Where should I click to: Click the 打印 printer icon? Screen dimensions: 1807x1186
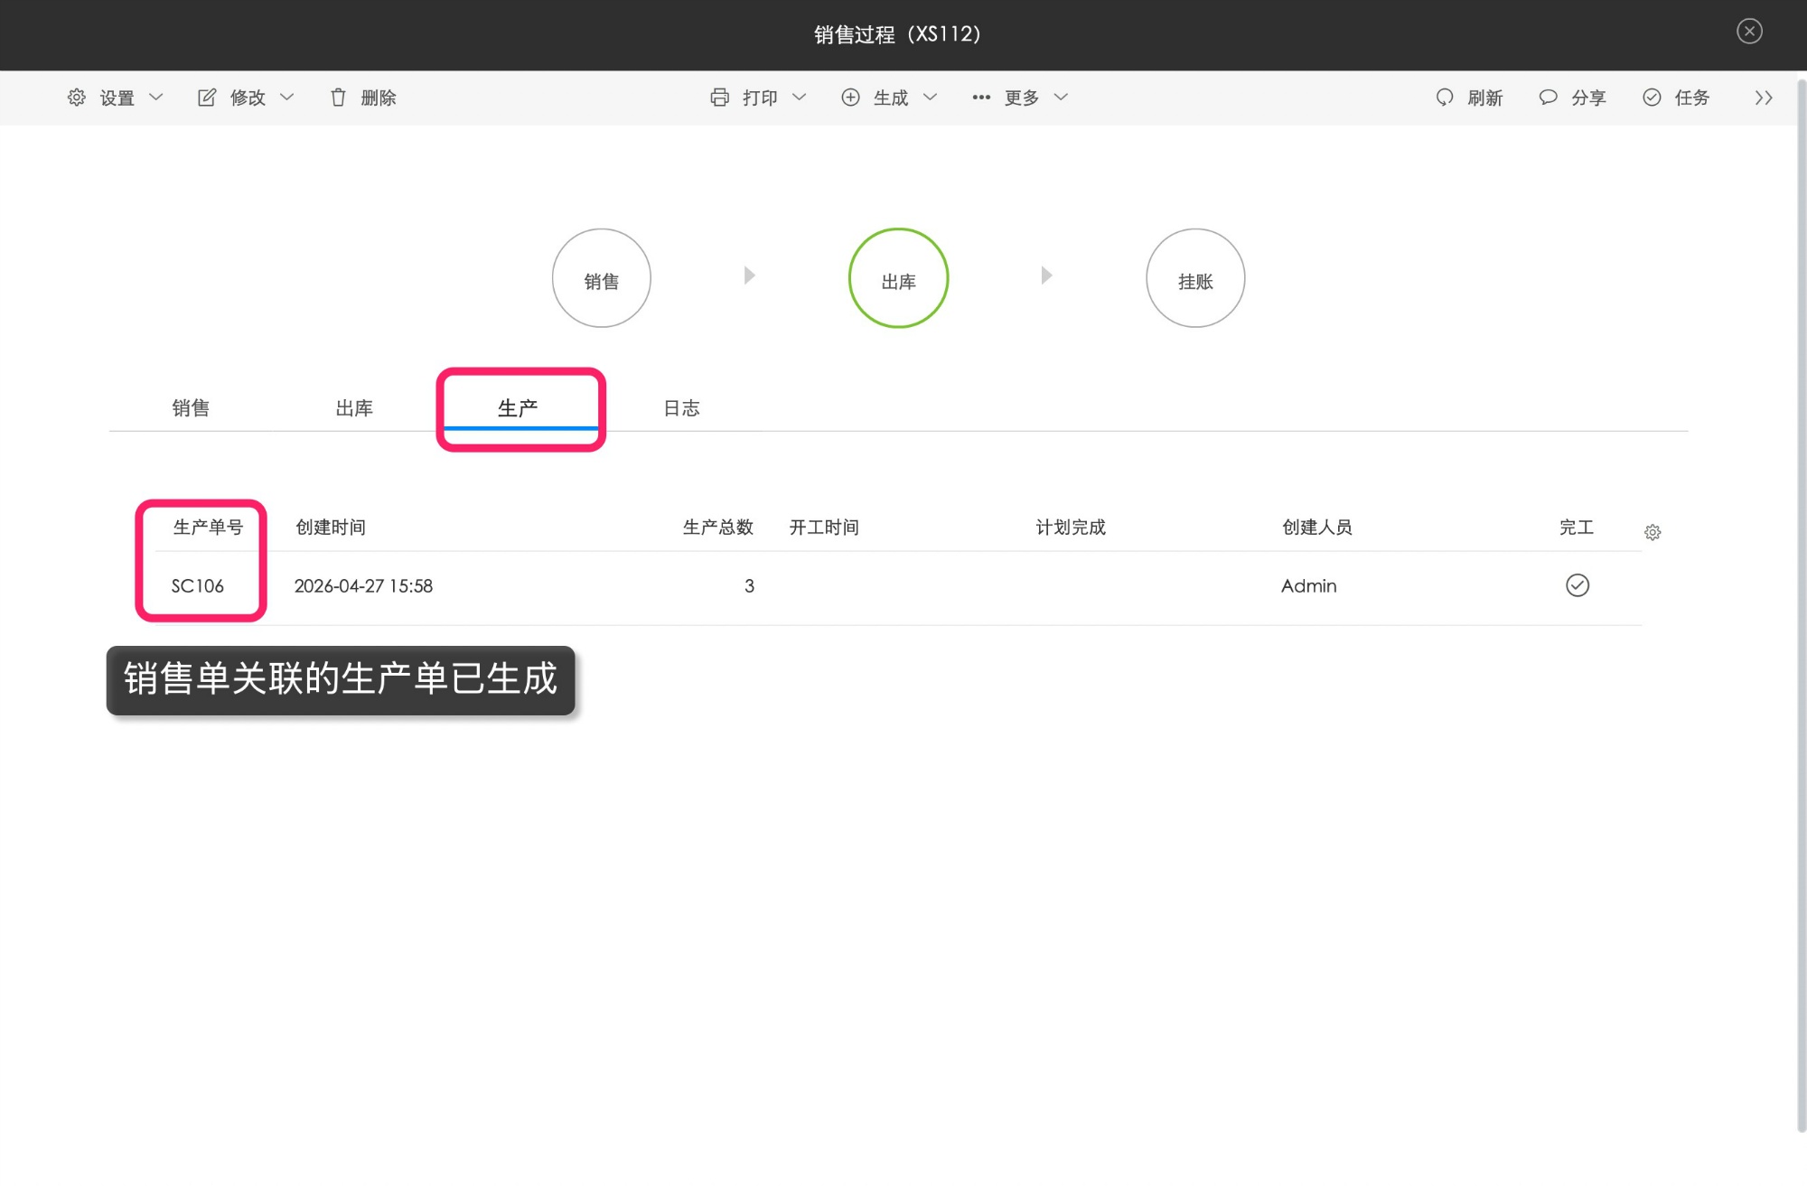click(x=719, y=98)
